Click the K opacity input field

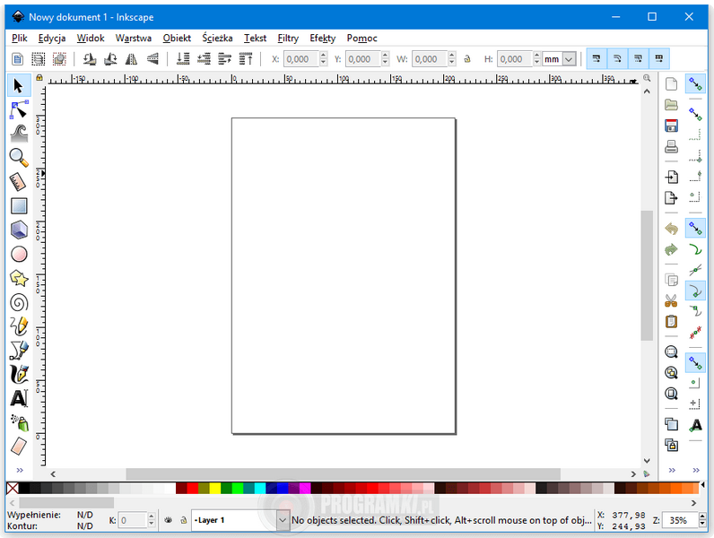pos(133,520)
